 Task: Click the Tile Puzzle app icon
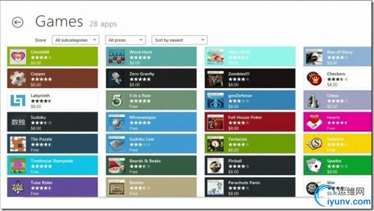tap(18, 144)
